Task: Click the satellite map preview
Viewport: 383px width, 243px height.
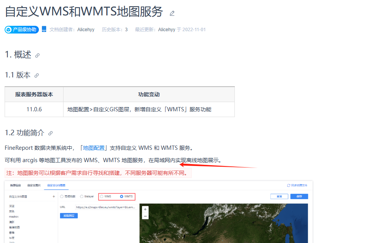Action: tap(224, 223)
